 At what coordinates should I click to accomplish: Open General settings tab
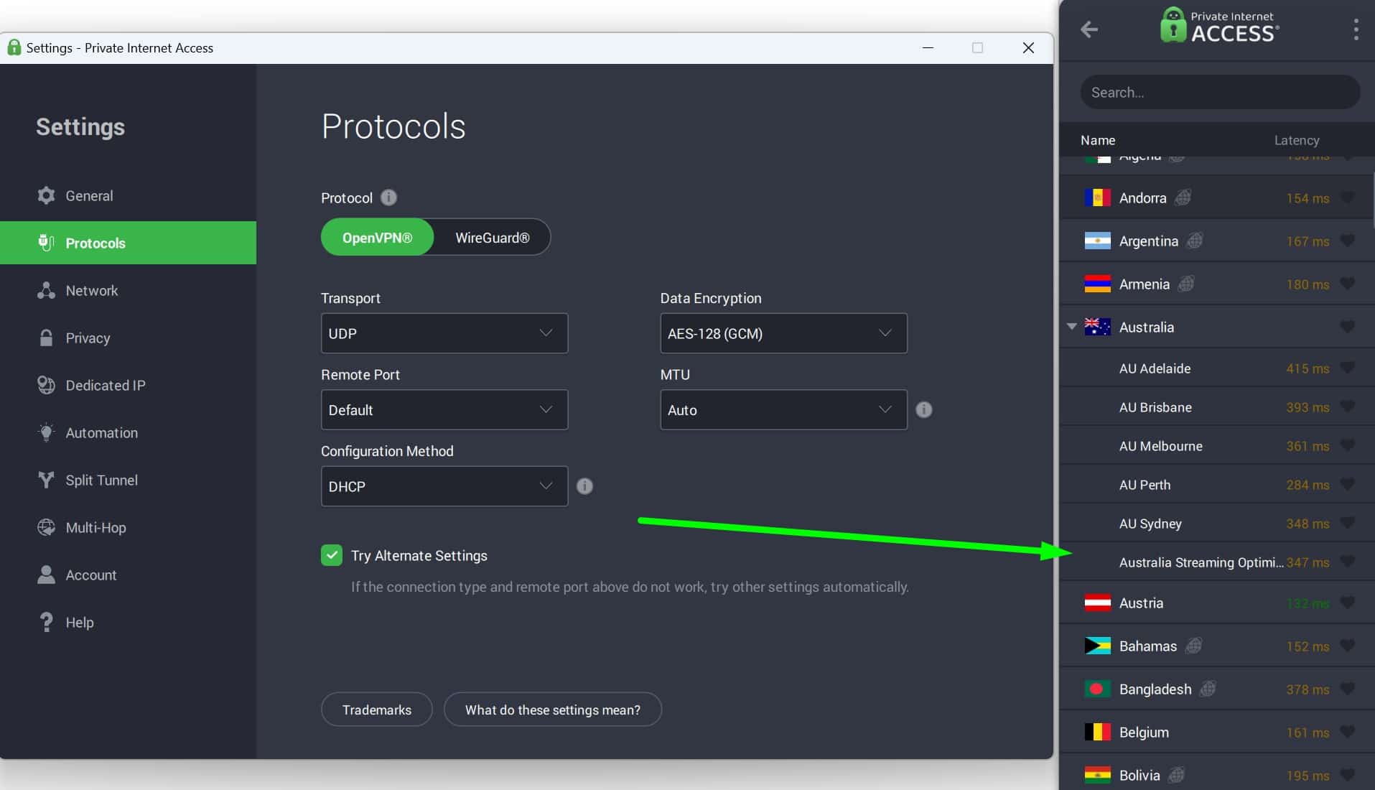tap(128, 195)
